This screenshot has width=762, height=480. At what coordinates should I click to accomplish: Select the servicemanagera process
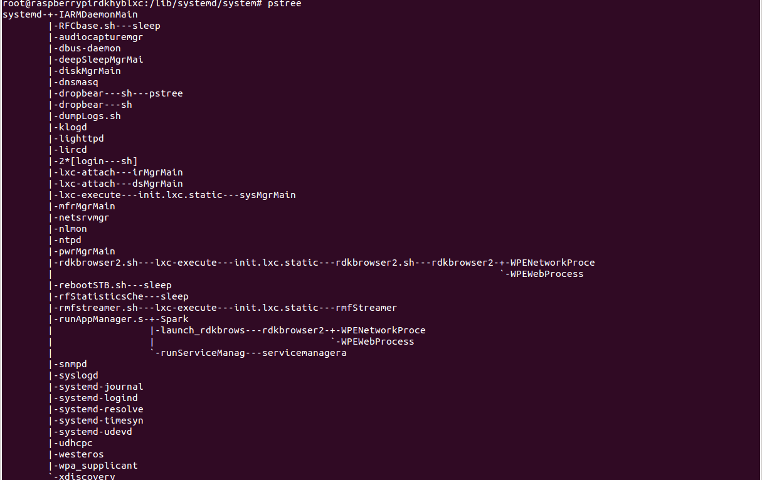304,353
